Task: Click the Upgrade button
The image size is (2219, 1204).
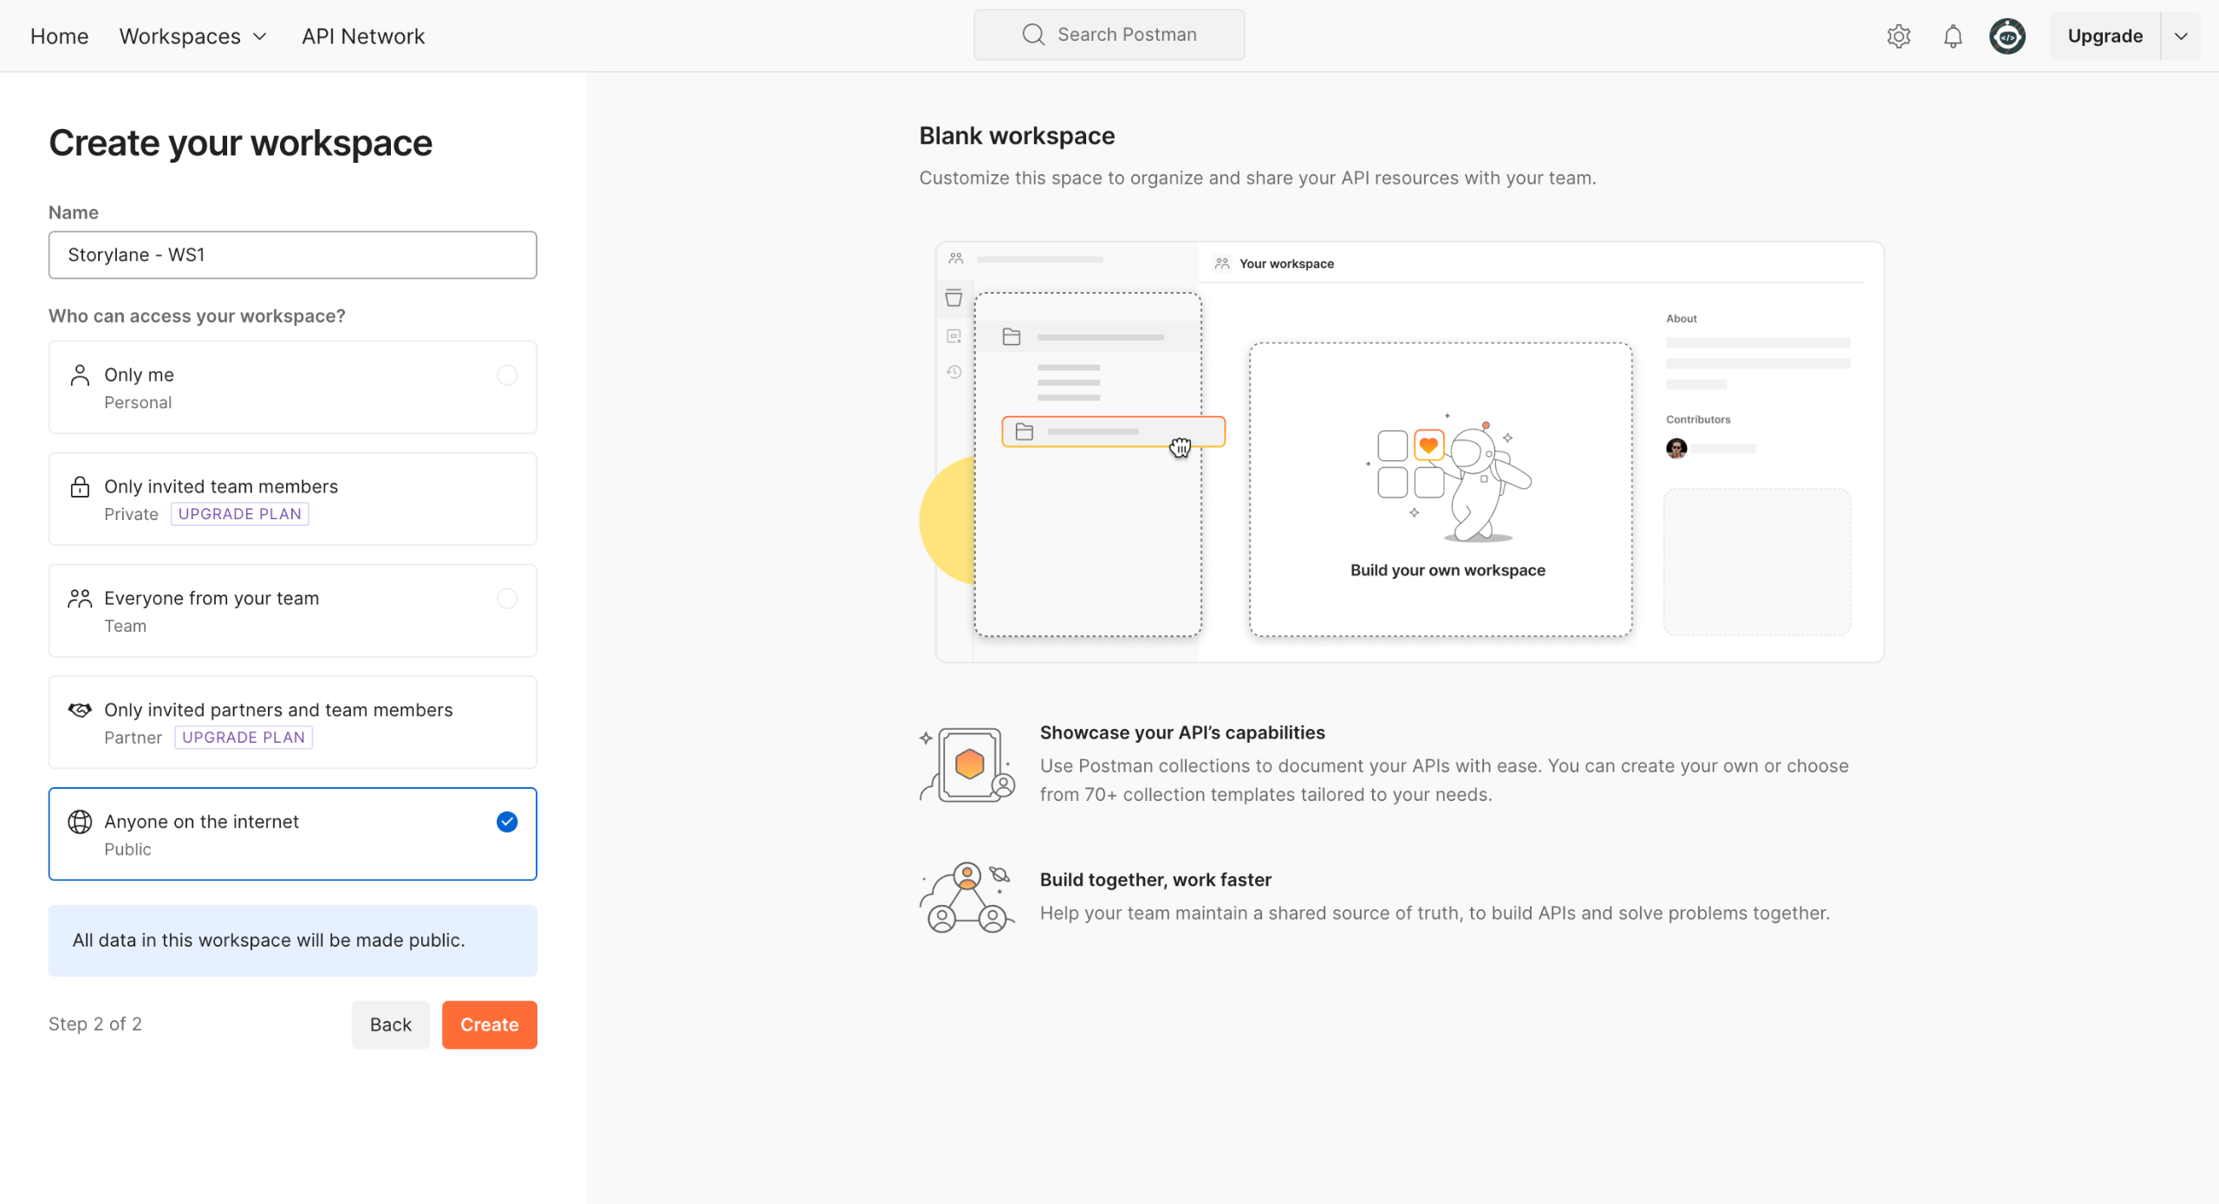Action: [2105, 36]
